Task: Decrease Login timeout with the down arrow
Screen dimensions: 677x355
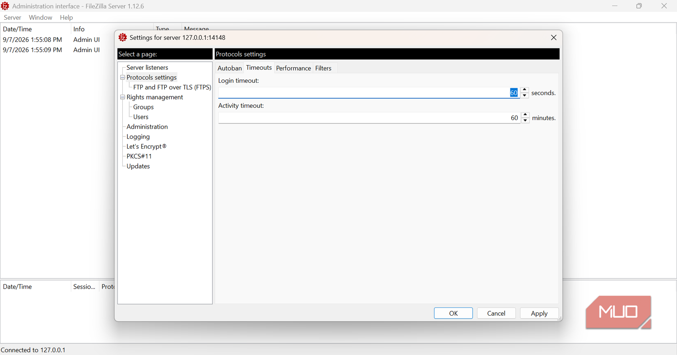Action: point(524,96)
